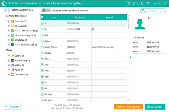Viewport: 169px width, 112px height.
Task: Click into the Rechercher search field
Action: (x=153, y=11)
